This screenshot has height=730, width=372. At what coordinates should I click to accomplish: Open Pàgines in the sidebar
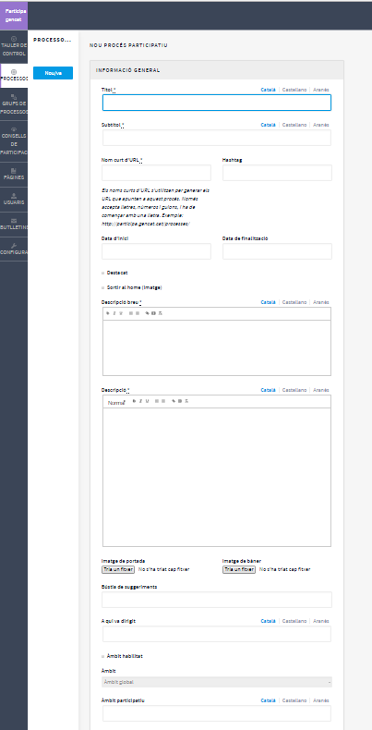pyautogui.click(x=14, y=174)
